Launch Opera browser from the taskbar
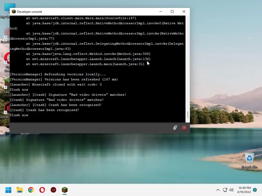 pos(42,190)
